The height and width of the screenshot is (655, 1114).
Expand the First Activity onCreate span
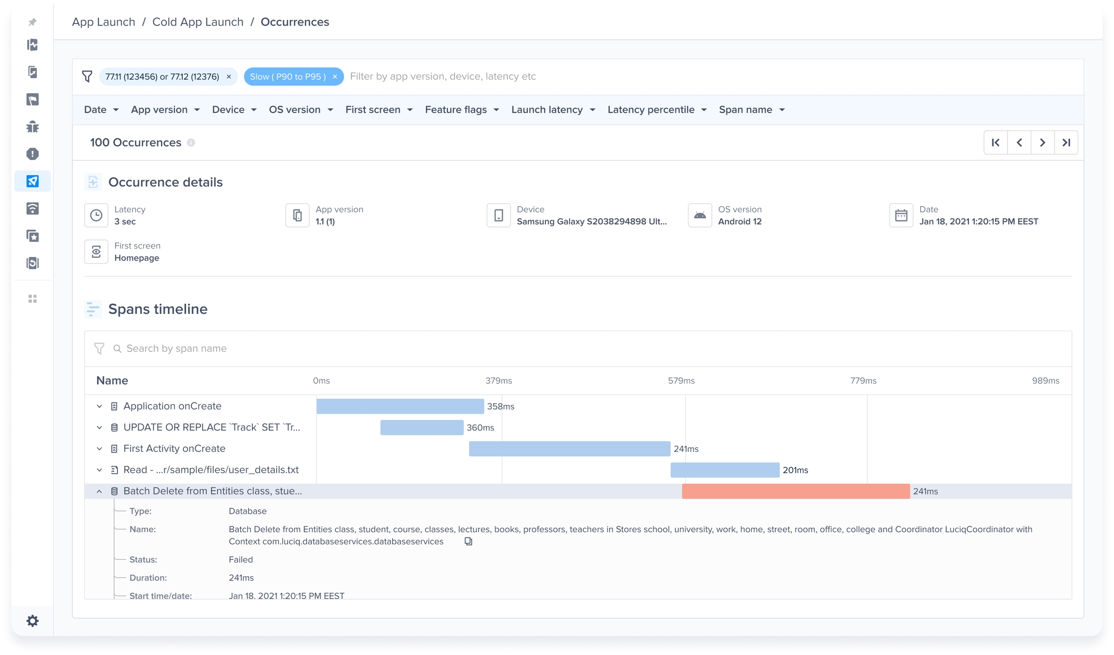point(99,449)
